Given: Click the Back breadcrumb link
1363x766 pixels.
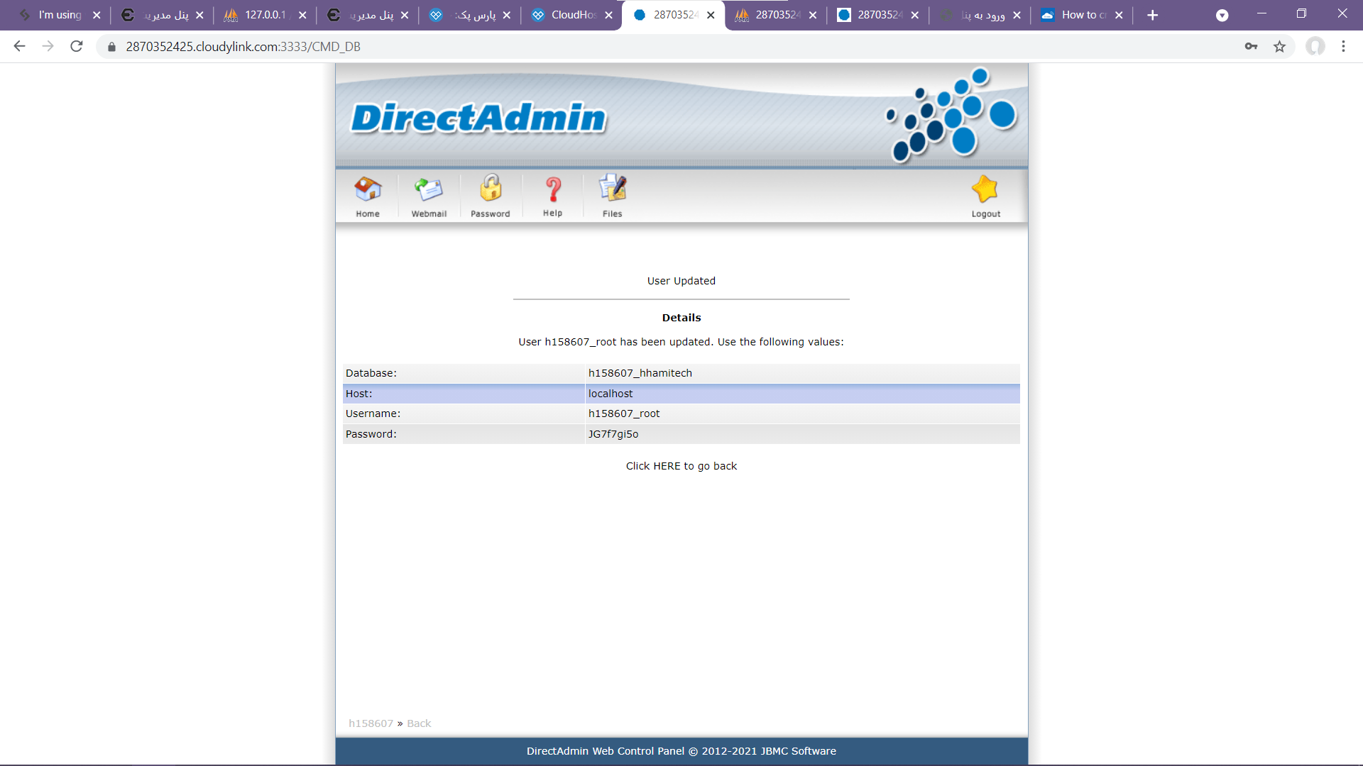Looking at the screenshot, I should [x=419, y=723].
